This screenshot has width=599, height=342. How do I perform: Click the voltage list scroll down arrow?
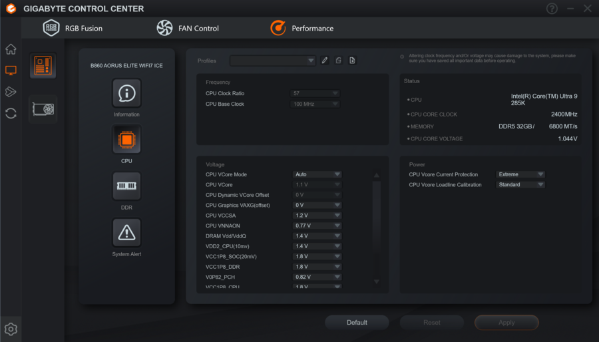[376, 281]
